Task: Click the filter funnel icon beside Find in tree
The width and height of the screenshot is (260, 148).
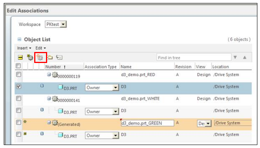Action: [235, 57]
